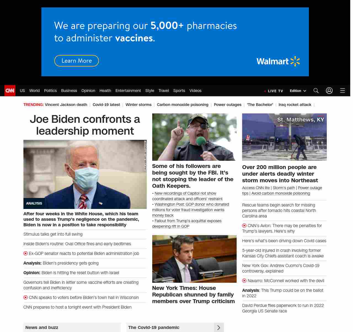The image size is (353, 332).
Task: Open the News and buzz section header
Action: tap(42, 328)
